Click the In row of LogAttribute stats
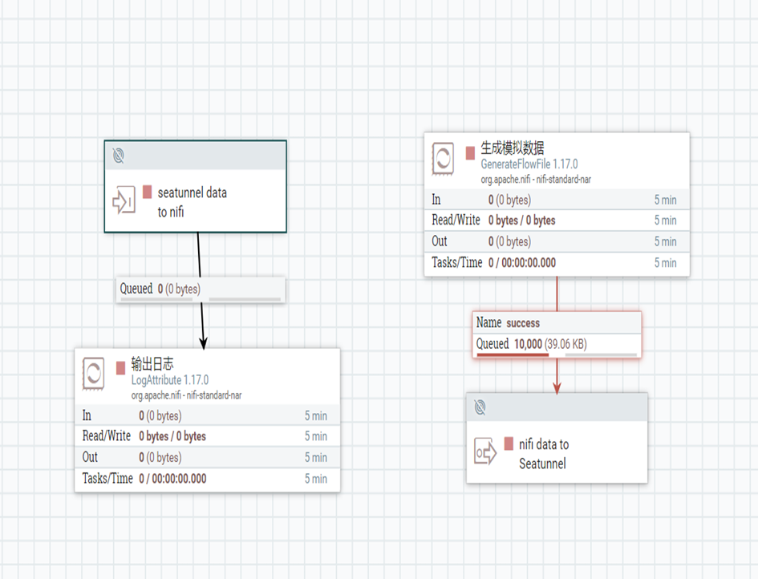The height and width of the screenshot is (579, 758). [208, 415]
